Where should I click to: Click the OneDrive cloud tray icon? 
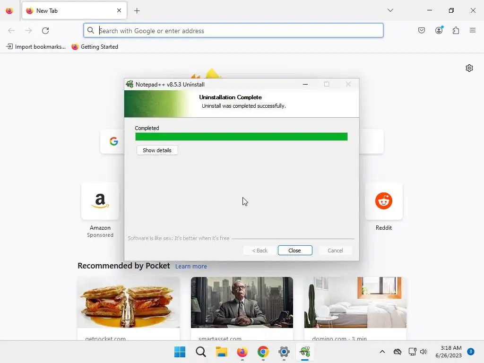(398, 352)
